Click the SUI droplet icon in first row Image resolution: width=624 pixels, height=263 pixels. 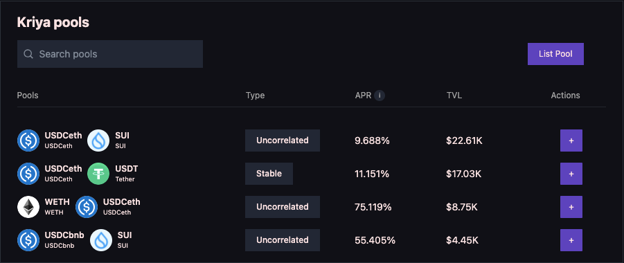click(x=98, y=140)
